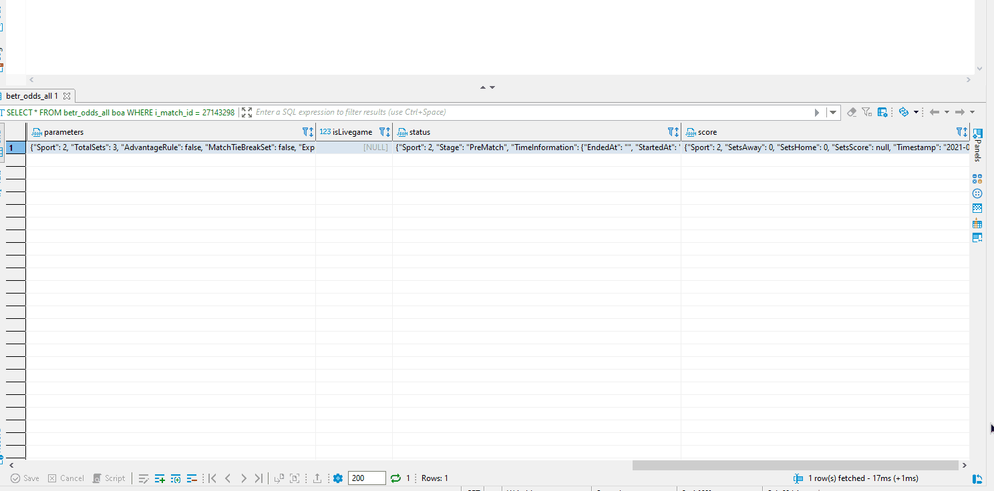Open the forward history dropdown arrow
994x491 pixels.
pos(972,112)
